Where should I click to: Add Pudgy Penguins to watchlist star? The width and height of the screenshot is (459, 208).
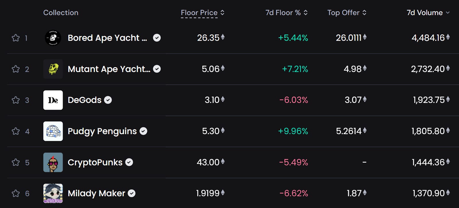tap(16, 131)
